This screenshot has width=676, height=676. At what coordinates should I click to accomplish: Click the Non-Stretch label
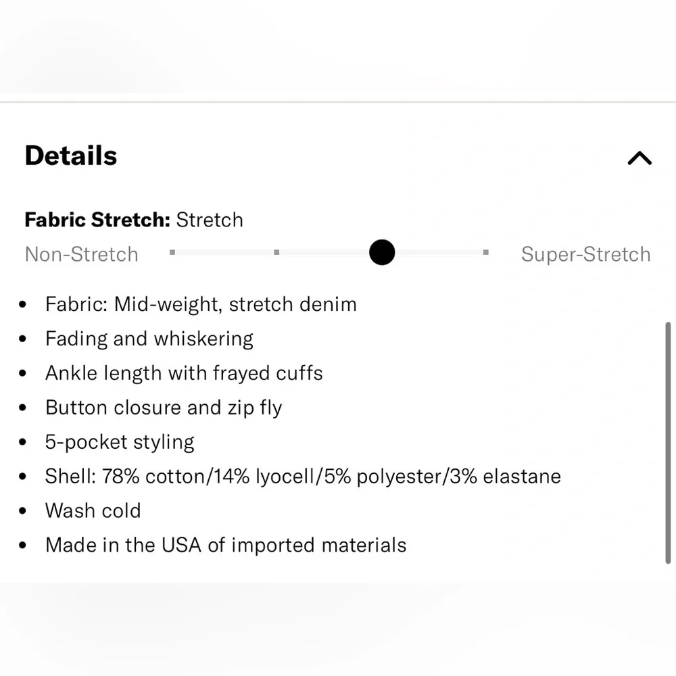(x=82, y=254)
